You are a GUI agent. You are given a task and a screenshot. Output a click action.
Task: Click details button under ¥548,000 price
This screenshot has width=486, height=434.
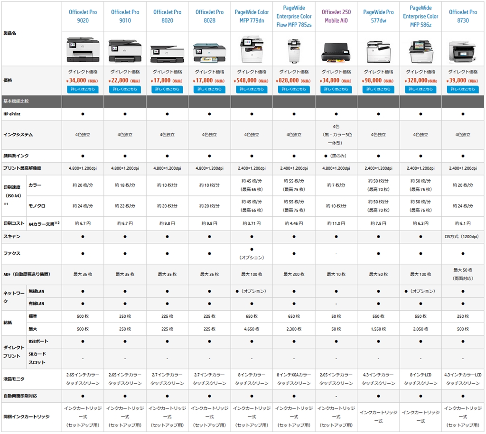pos(252,89)
